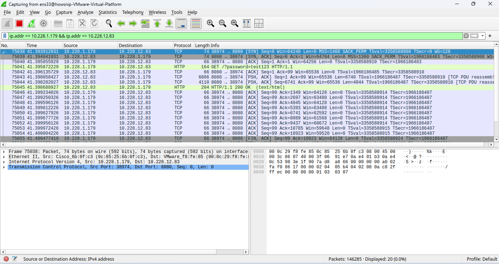Open the display filter history dropdown
The height and width of the screenshot is (264, 499).
(483, 36)
